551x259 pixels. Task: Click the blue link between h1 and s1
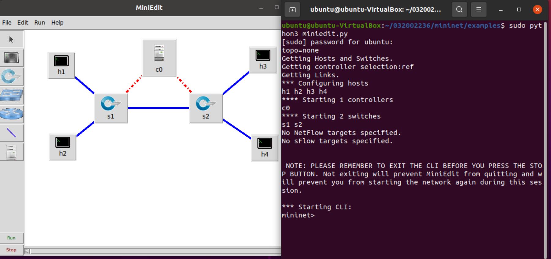click(84, 85)
